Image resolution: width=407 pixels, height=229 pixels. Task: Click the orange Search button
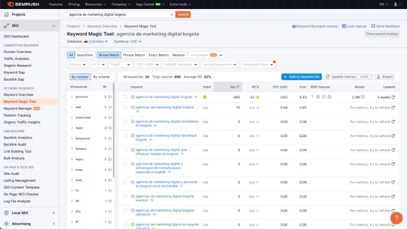coord(183,15)
